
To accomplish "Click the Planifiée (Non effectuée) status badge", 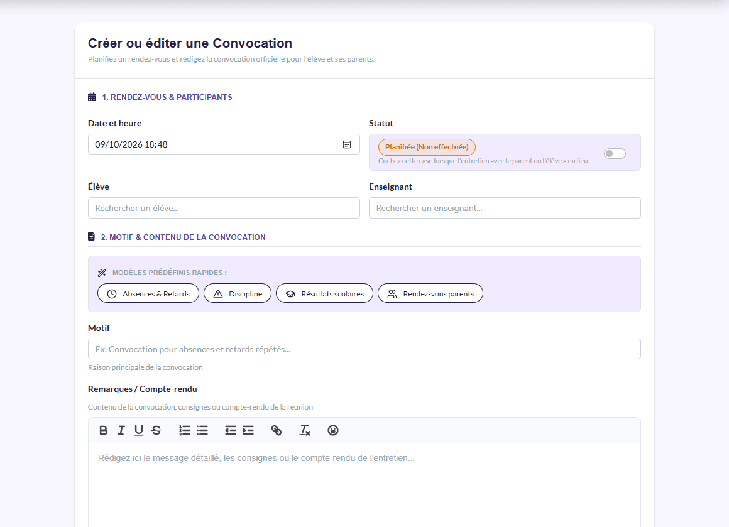I will tap(427, 147).
